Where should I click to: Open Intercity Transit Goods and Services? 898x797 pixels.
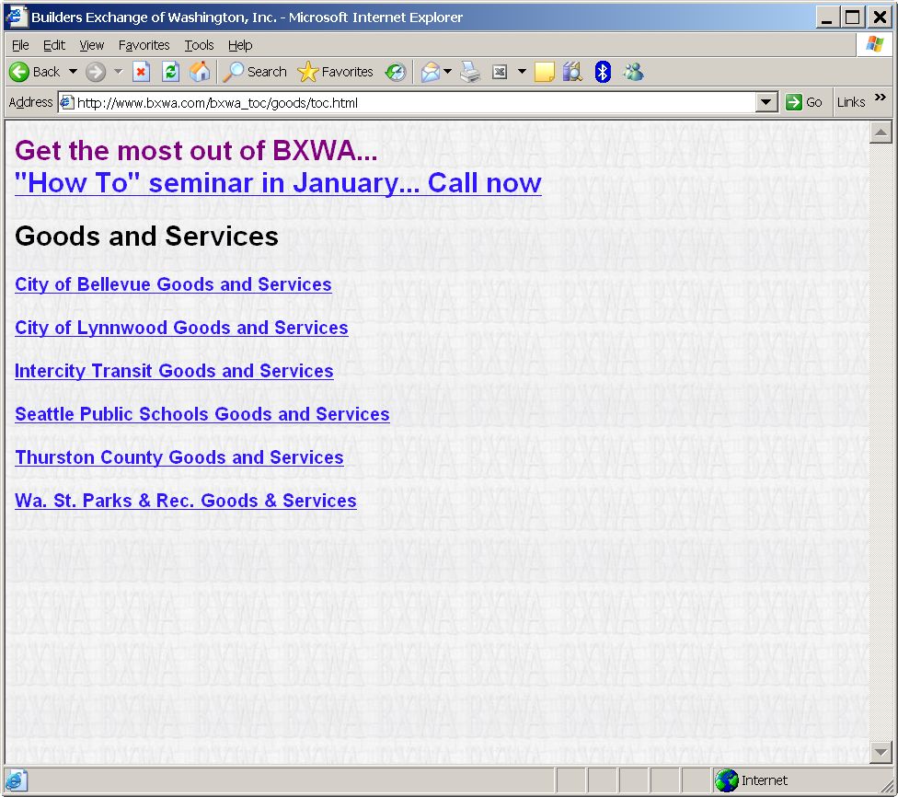(174, 371)
